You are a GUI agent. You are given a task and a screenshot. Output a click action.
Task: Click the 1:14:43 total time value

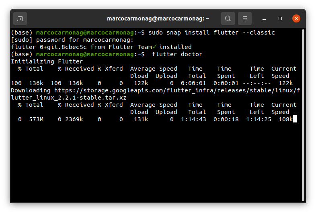point(195,119)
